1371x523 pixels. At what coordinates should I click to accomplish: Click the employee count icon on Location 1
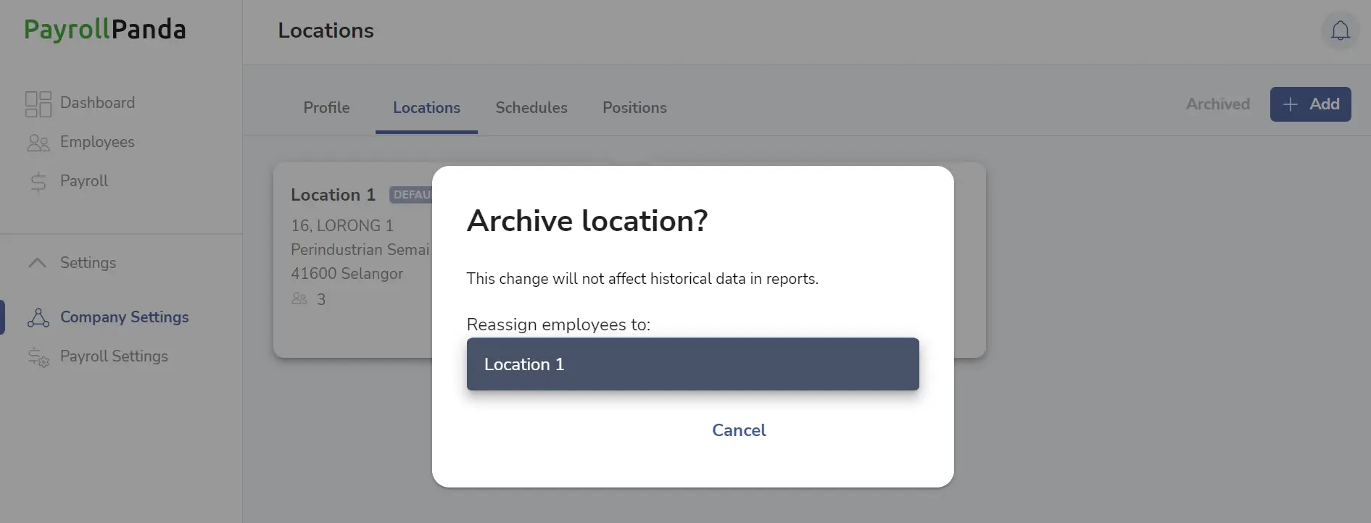[299, 298]
